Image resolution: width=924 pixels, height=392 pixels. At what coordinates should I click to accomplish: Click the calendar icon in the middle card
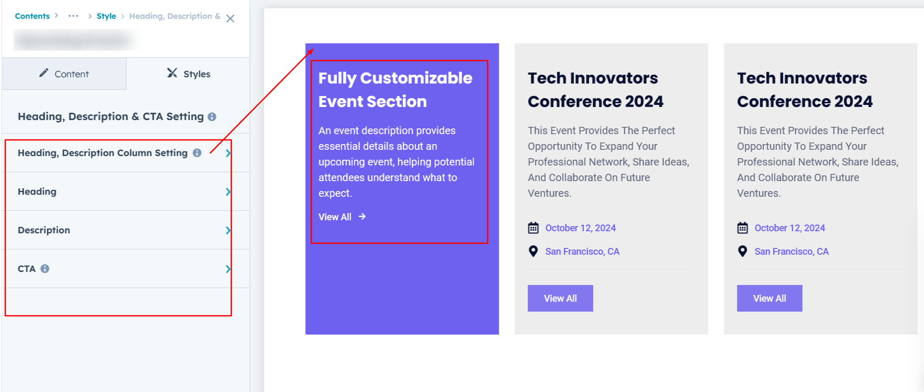[x=533, y=228]
